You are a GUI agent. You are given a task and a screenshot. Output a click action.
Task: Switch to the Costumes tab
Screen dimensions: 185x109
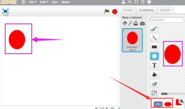click(x=146, y=10)
